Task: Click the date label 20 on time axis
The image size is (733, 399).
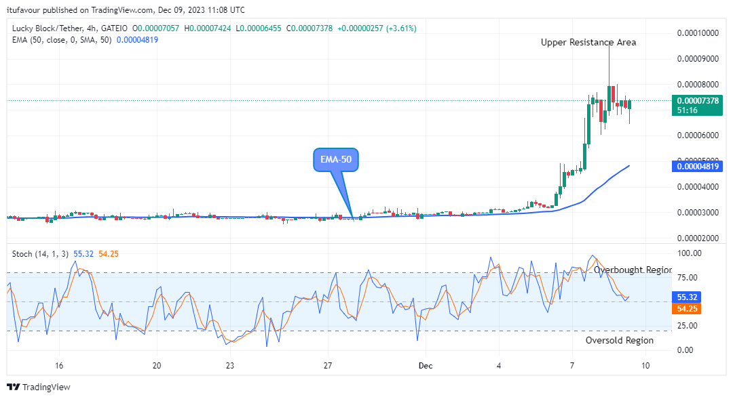Action: [x=157, y=365]
